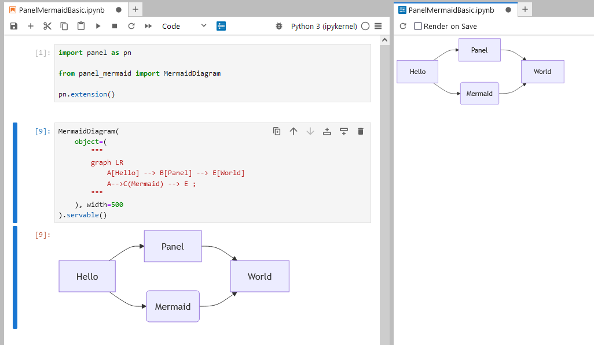Open the cell type dropdown showing Code

click(184, 26)
